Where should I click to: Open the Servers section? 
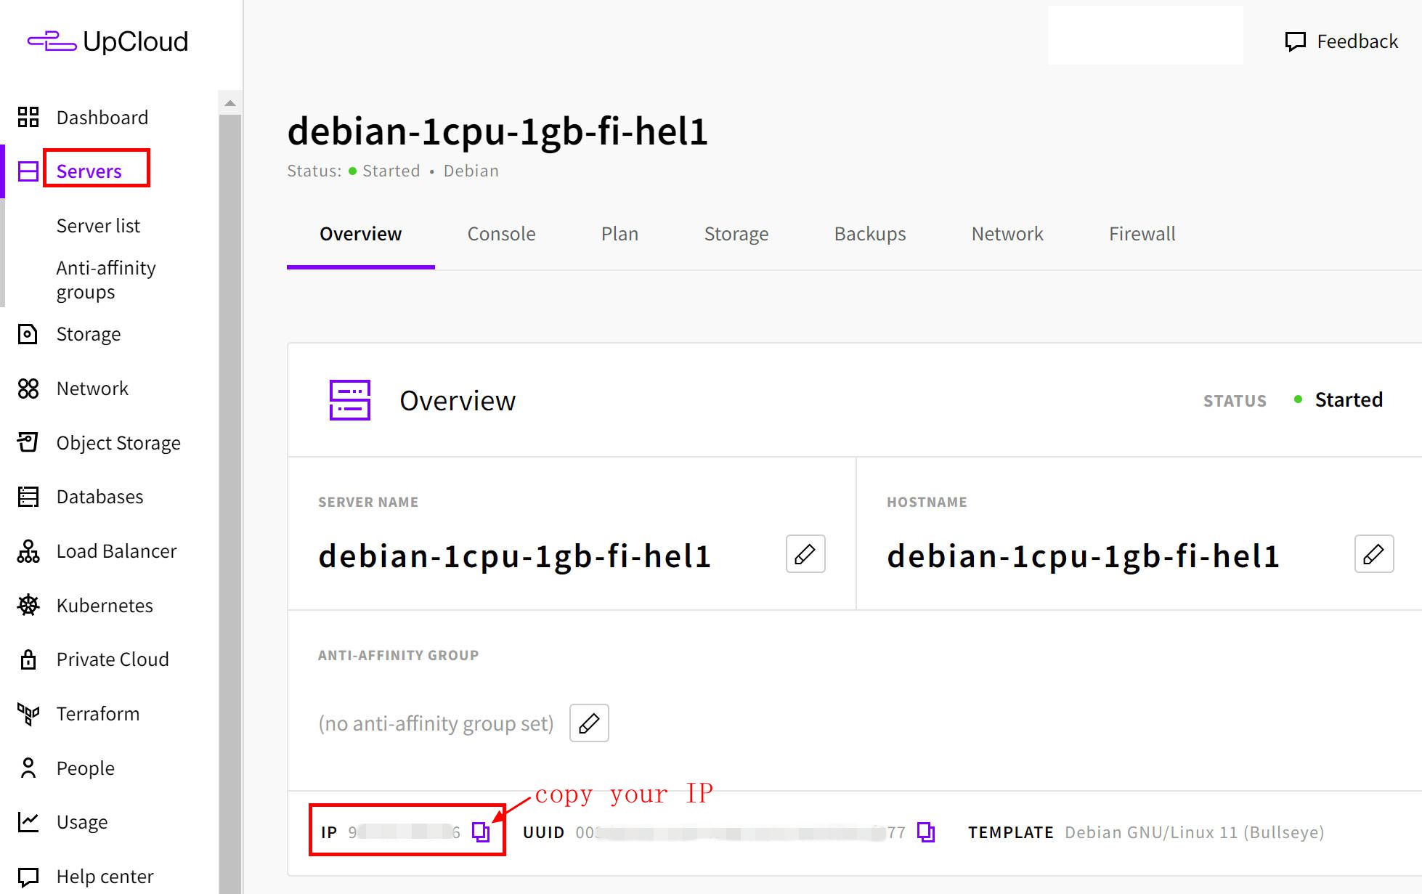pos(89,171)
